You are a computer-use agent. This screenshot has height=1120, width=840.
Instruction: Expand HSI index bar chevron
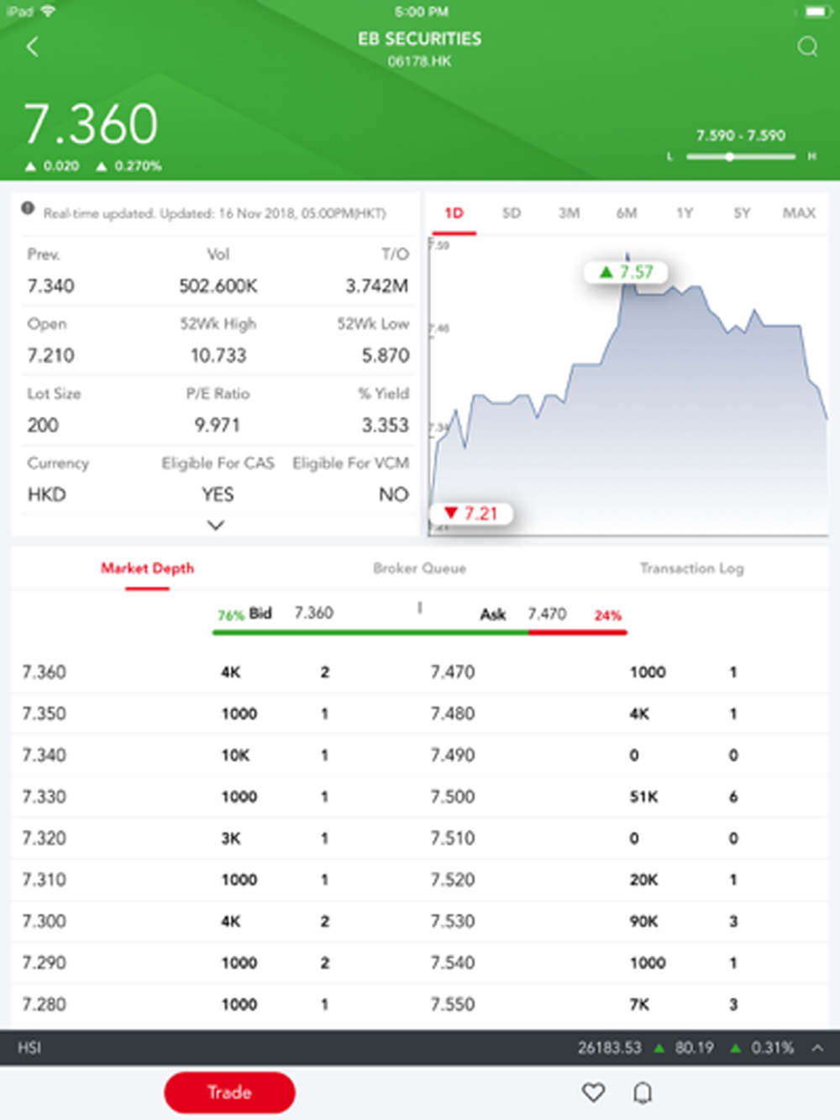click(x=817, y=1048)
